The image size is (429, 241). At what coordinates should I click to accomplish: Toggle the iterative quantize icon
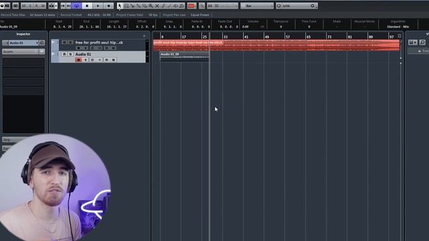(x=312, y=6)
